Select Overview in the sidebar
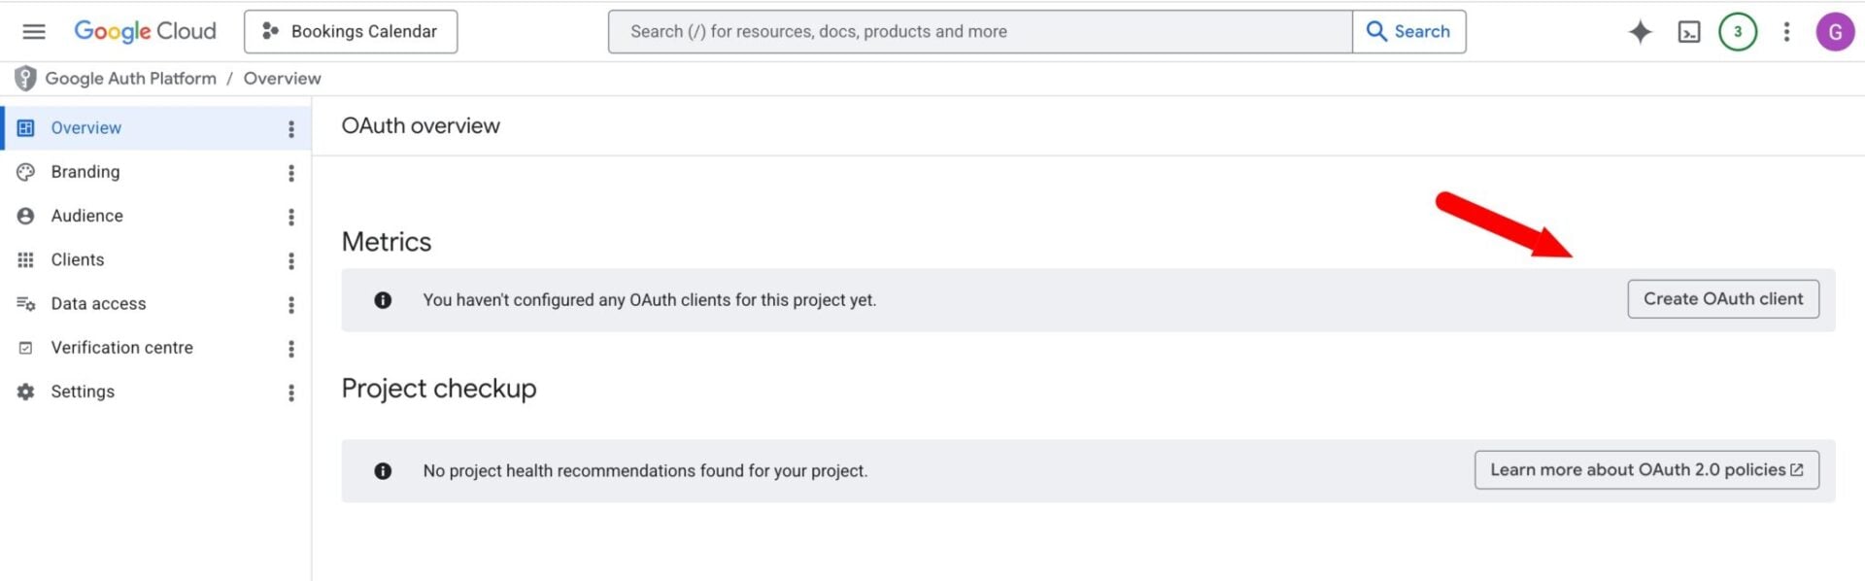 (155, 128)
